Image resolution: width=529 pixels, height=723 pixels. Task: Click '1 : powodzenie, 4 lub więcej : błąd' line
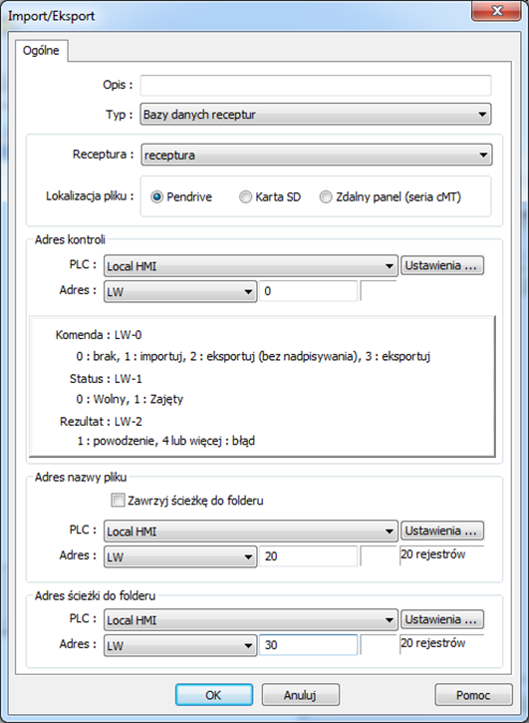166,441
